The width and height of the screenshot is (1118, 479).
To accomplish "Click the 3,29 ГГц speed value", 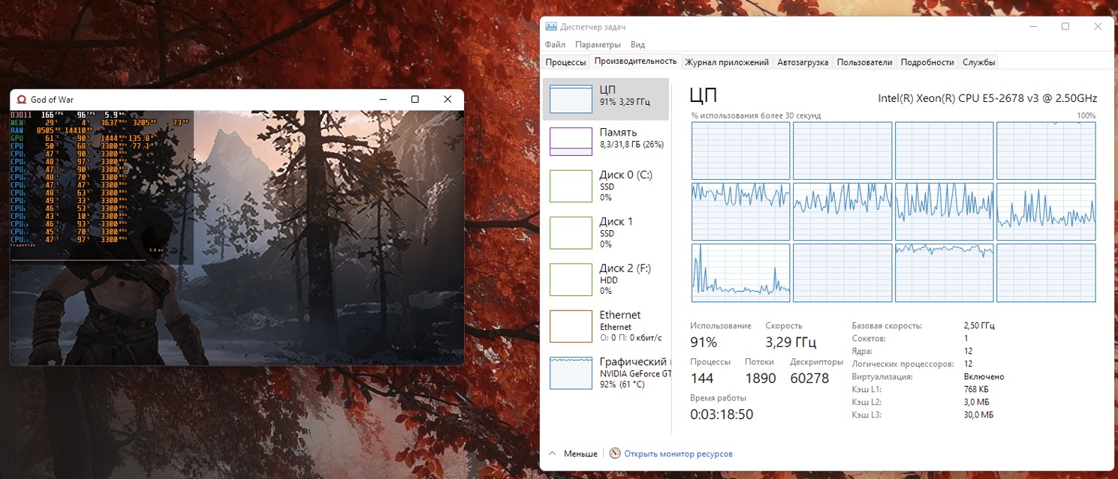I will pos(791,343).
